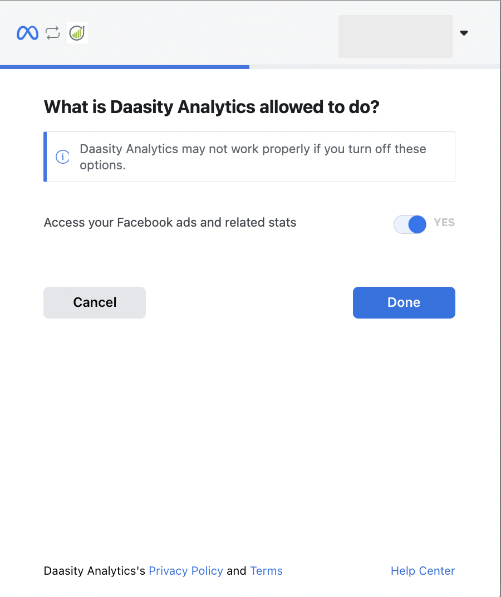
Task: Click the blue accent bar on info notice
Action: coord(45,156)
